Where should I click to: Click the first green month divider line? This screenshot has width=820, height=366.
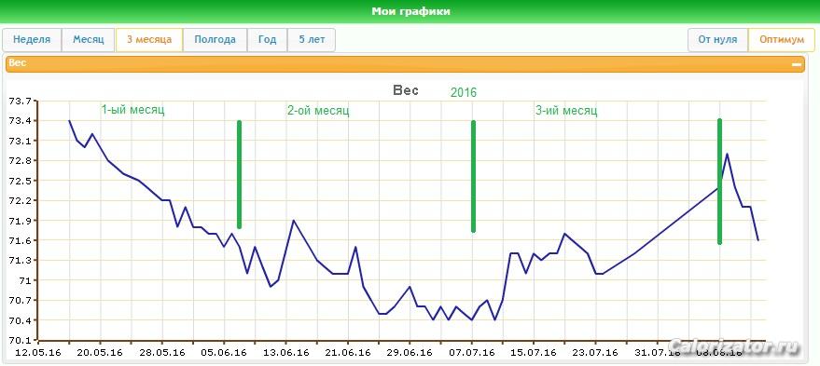239,175
